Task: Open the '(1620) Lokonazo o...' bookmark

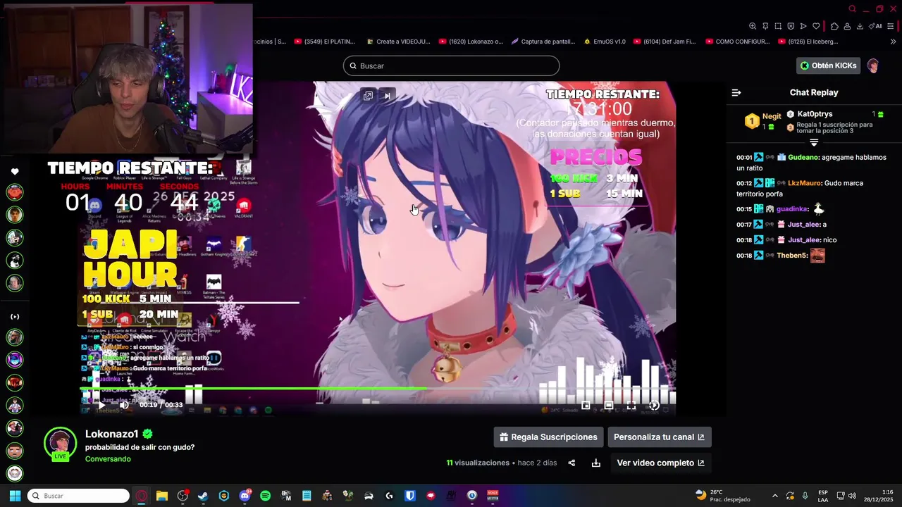Action: pyautogui.click(x=471, y=42)
